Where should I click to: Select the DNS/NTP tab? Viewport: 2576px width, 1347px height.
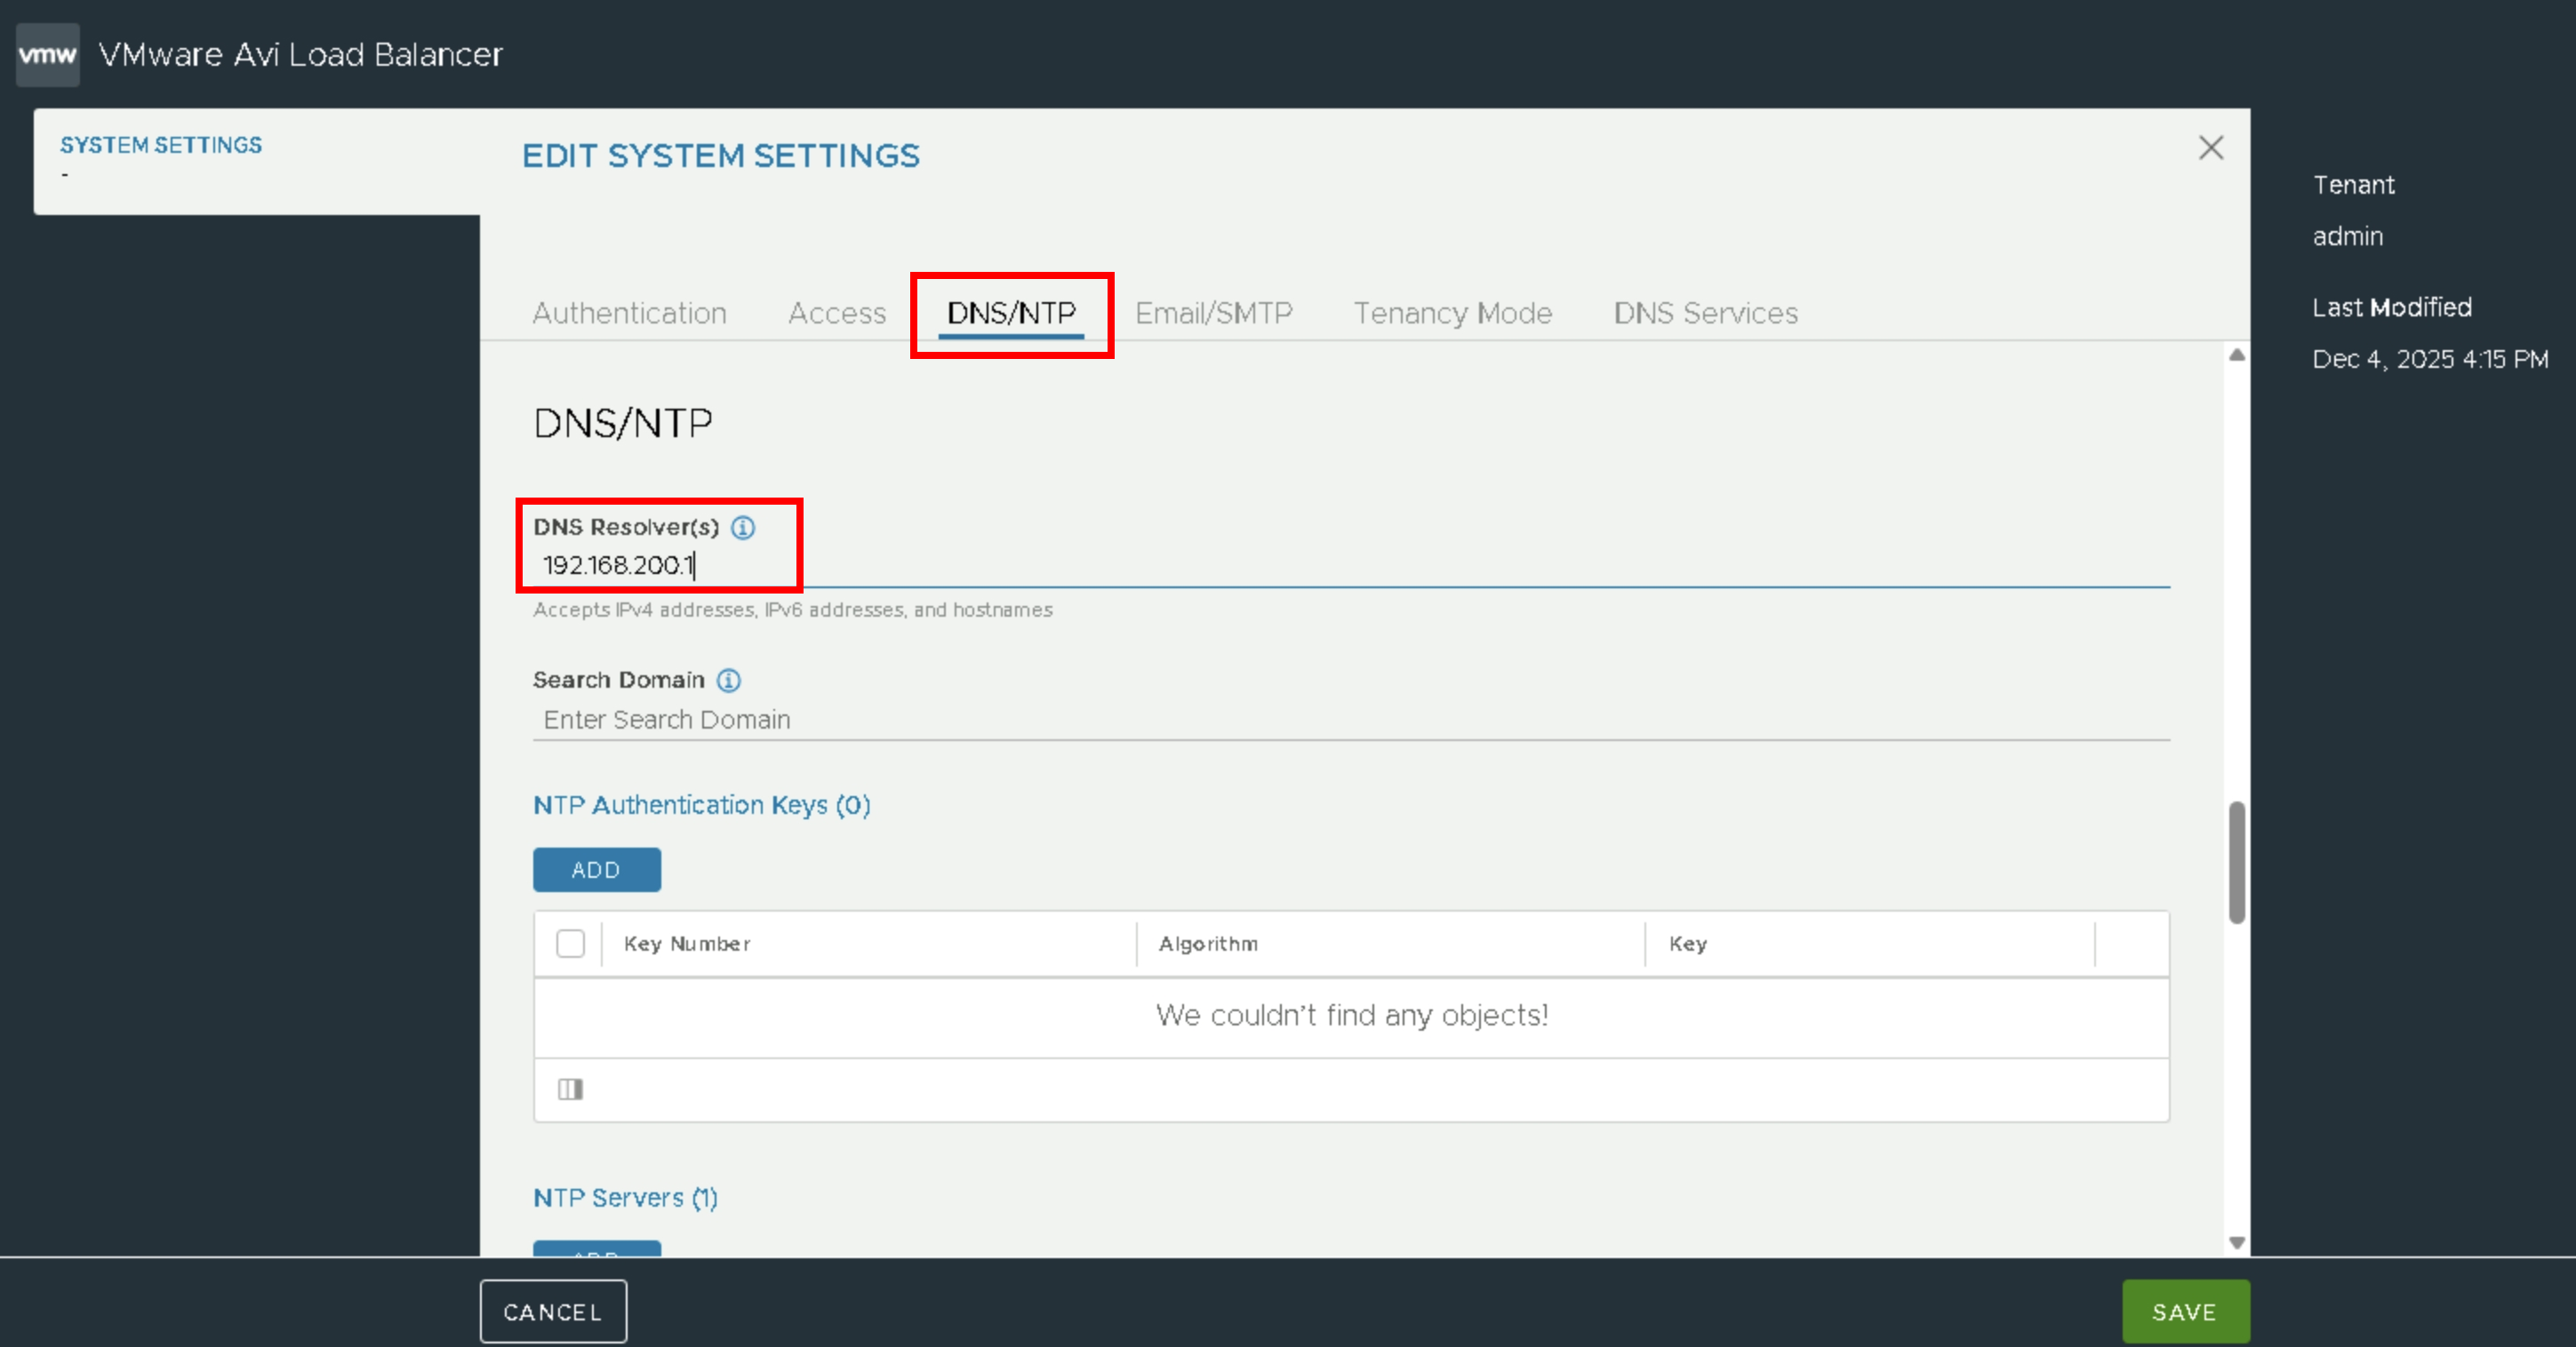point(1011,313)
